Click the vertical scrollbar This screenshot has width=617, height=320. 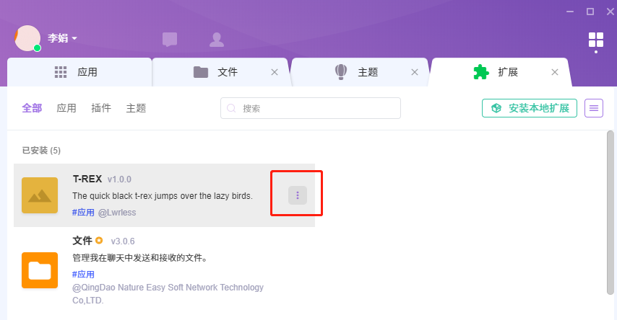click(610, 216)
